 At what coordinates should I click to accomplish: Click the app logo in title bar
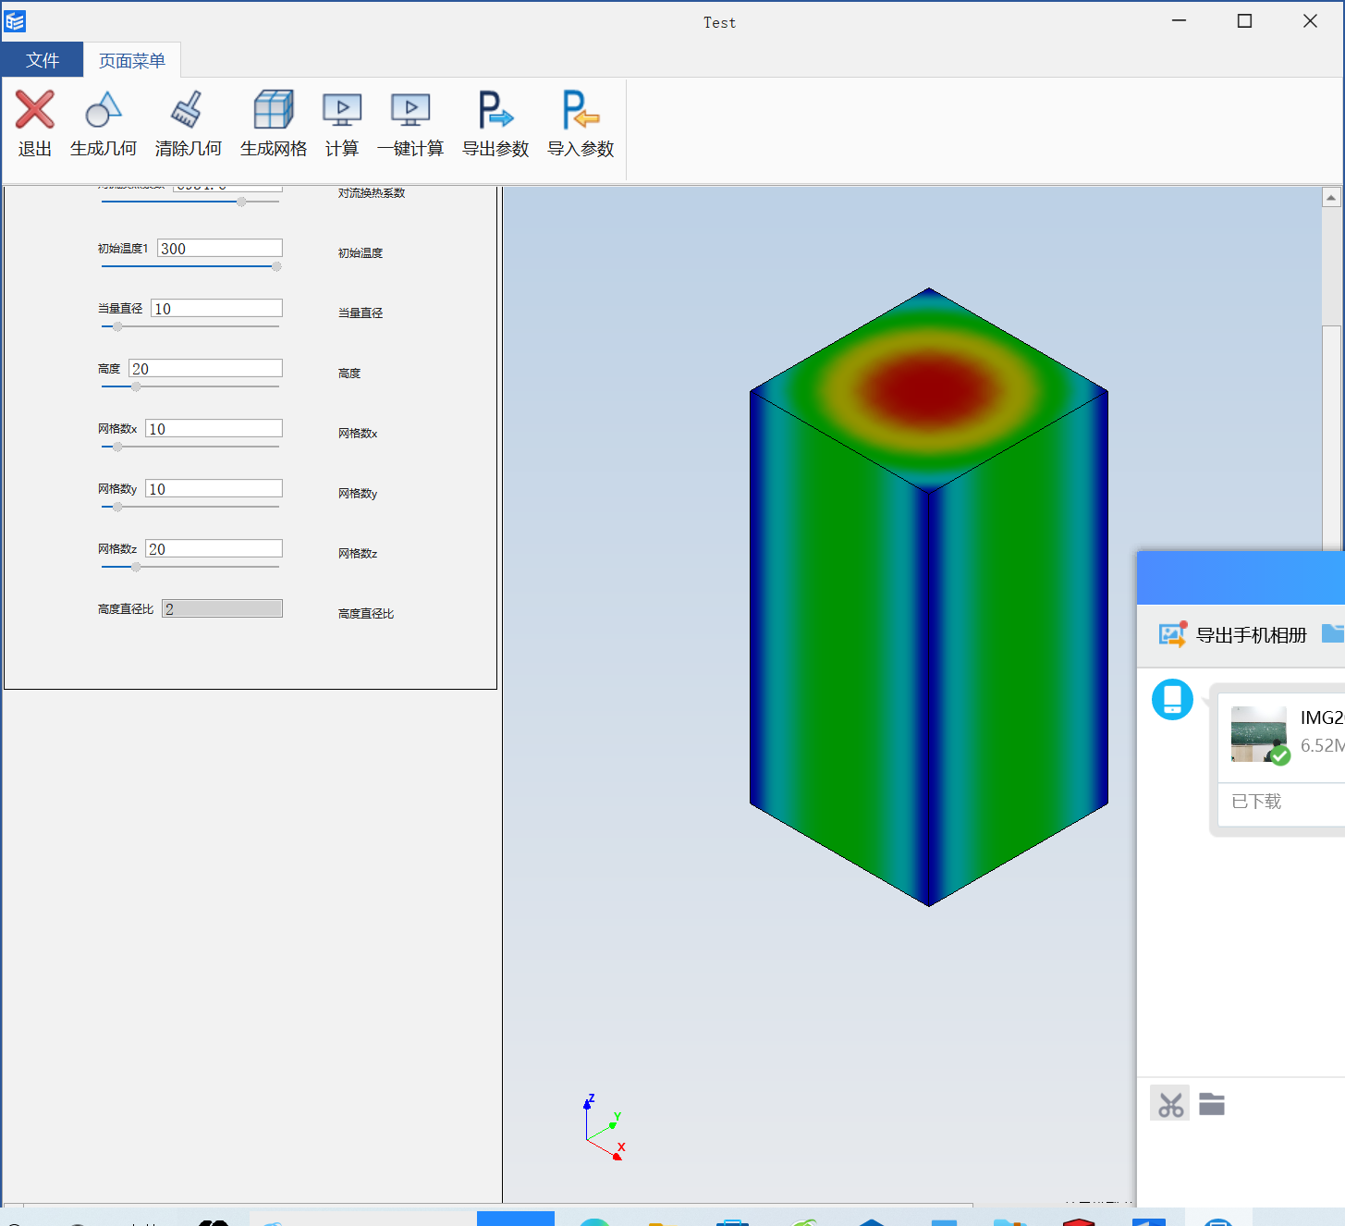(x=15, y=21)
